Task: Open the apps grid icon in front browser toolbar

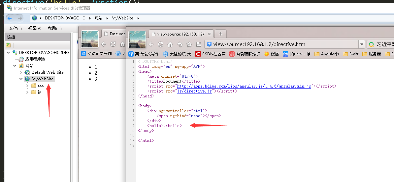Action: point(199,44)
